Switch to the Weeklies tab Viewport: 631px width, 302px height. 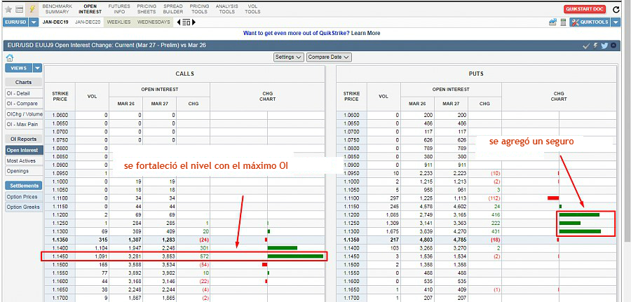pos(118,22)
